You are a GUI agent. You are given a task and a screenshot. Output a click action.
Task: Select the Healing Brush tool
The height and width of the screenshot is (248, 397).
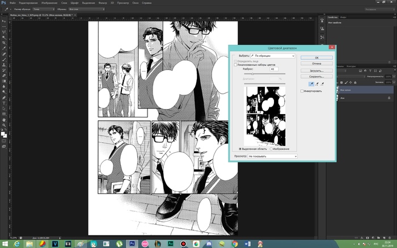pos(4,54)
